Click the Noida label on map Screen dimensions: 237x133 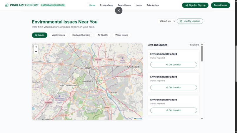pyautogui.click(x=114, y=92)
